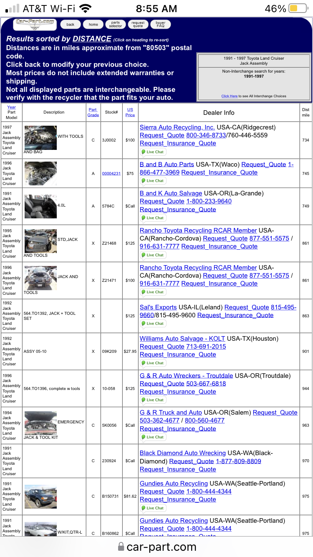Open G & R Truck and Auto link
This screenshot has width=313, height=557.
(171, 413)
